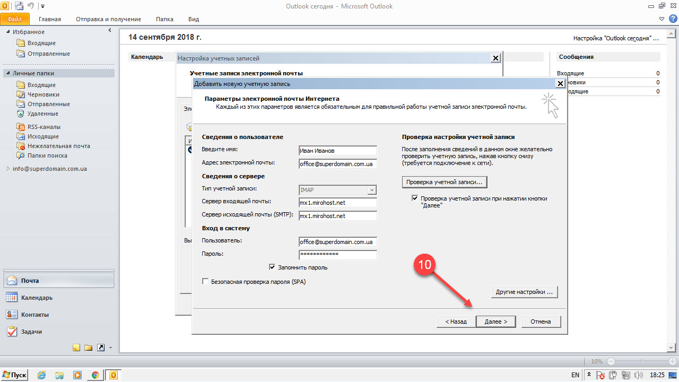Click the Сервер входящей почты field

337,203
